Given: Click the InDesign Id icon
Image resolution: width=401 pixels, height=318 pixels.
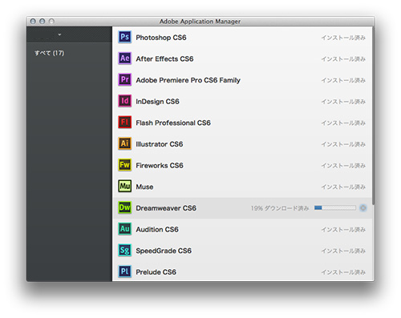Looking at the screenshot, I should (125, 101).
